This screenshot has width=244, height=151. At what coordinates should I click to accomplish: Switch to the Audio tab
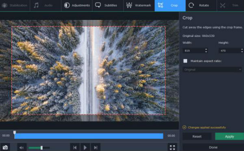point(46,5)
